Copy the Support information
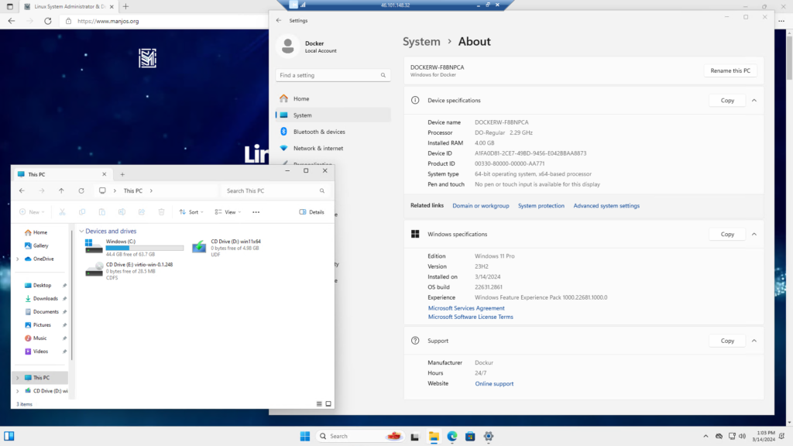Viewport: 793px width, 446px height. (727, 341)
